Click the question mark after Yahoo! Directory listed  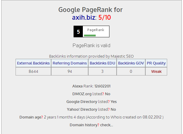pos(109,110)
